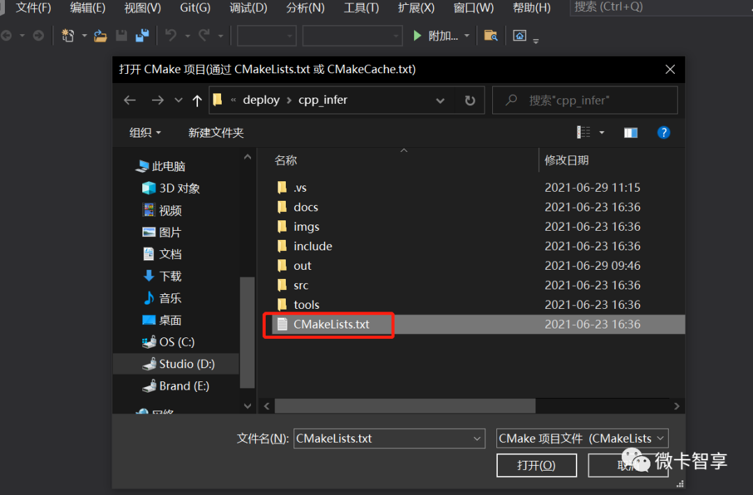This screenshot has width=753, height=495.
Task: Click cpp_infer in the address path
Action: (x=323, y=100)
